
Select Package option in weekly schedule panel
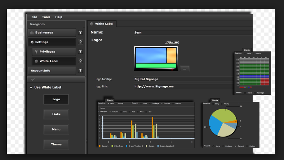click(255, 93)
